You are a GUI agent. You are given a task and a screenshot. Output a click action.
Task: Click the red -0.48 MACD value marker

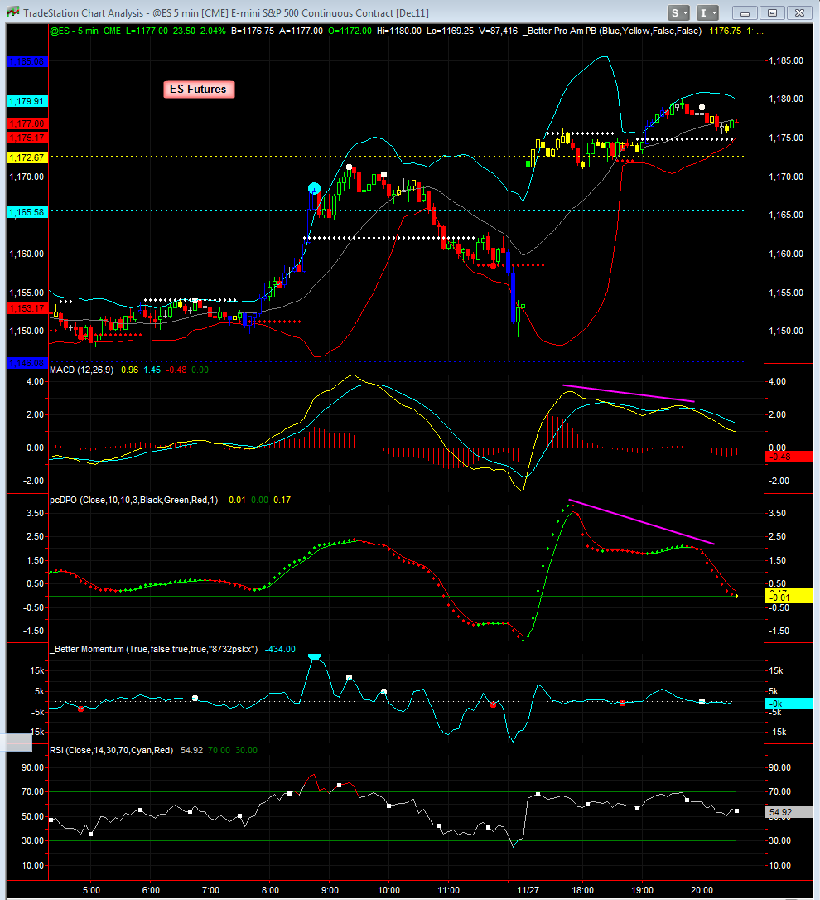point(789,457)
